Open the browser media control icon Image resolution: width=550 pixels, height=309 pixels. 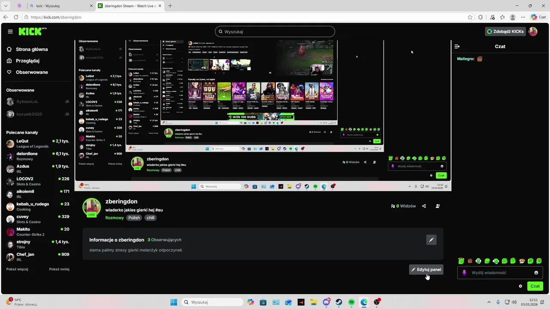(x=492, y=17)
